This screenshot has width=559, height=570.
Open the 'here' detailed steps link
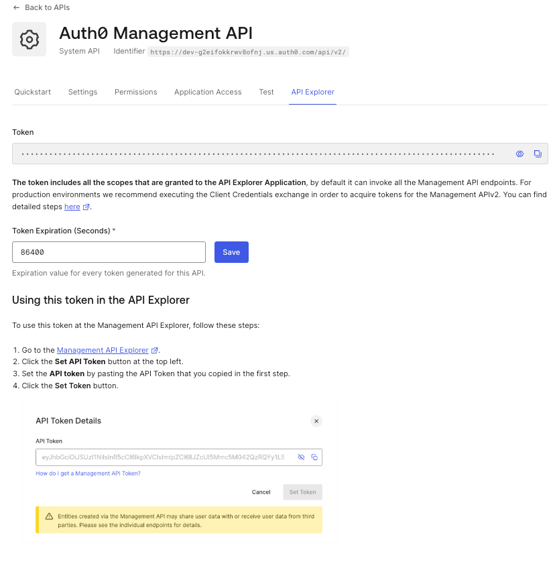[x=72, y=207]
